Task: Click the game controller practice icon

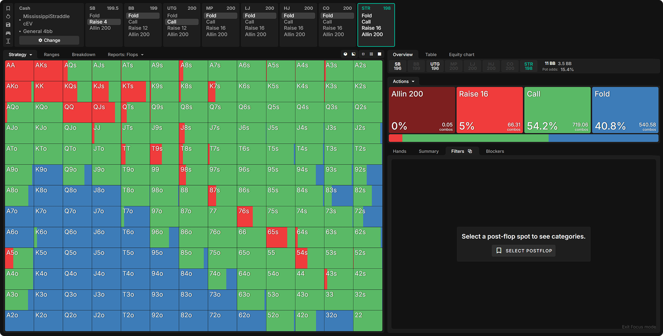Action: (8, 33)
